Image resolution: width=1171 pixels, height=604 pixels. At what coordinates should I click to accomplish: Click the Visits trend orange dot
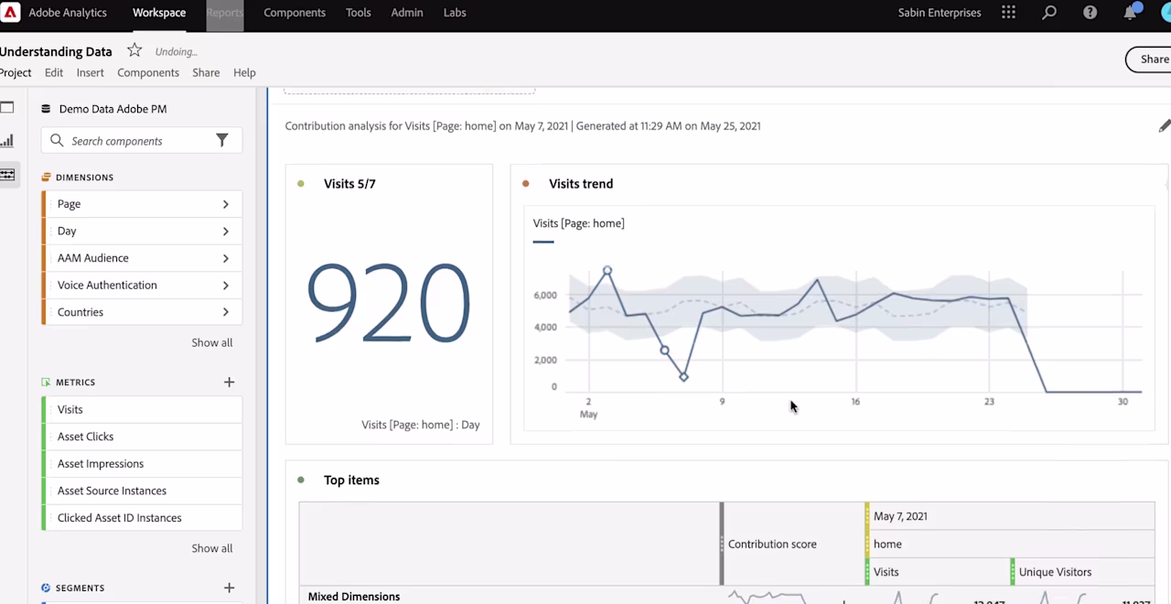pos(525,184)
